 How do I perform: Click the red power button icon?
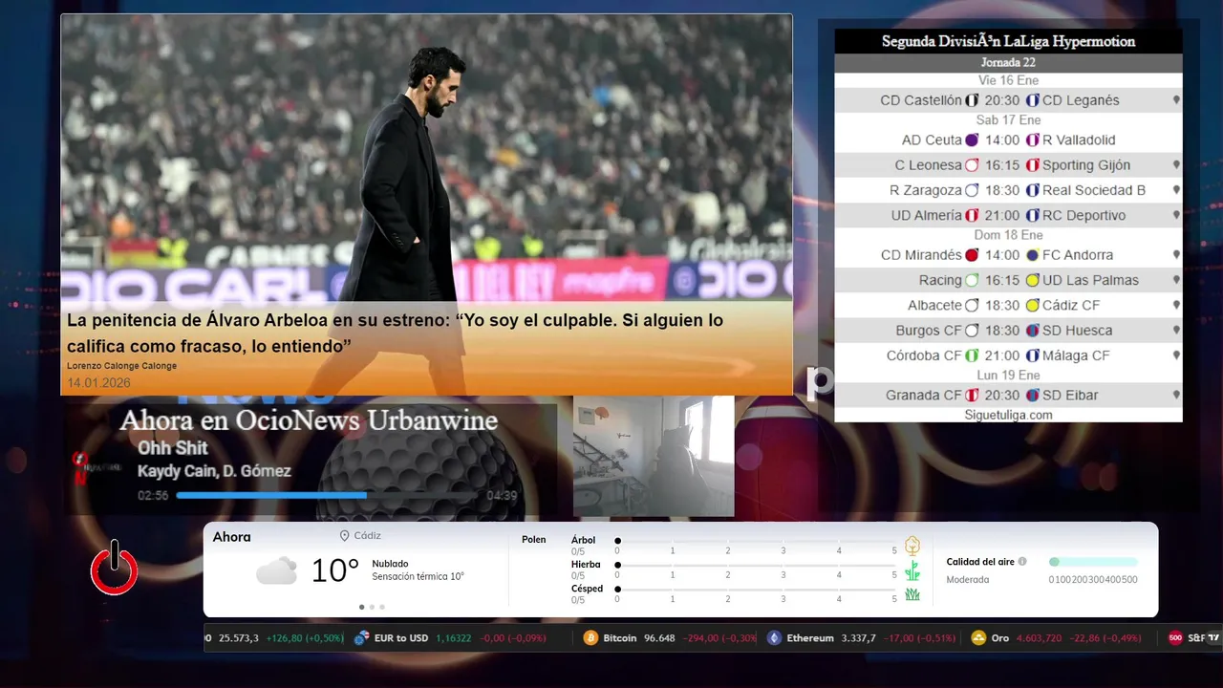[x=114, y=568]
